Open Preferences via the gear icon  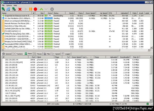coord(52,9)
